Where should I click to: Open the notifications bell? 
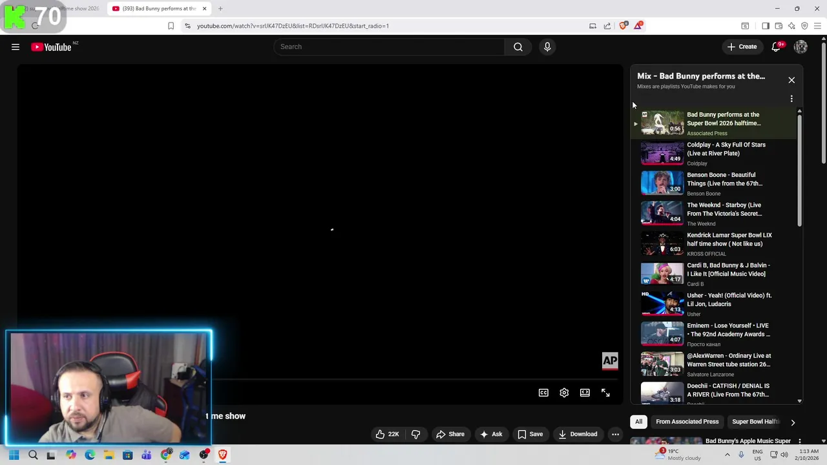coord(777,46)
